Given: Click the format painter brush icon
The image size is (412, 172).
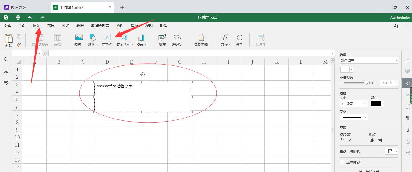Looking at the screenshot, I should [x=19, y=45].
